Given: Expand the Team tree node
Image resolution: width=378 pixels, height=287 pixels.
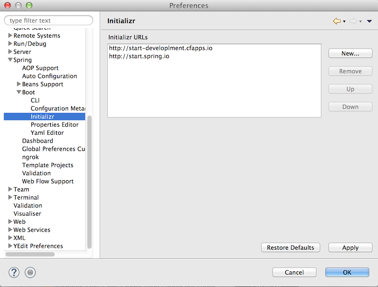Looking at the screenshot, I should [x=10, y=189].
